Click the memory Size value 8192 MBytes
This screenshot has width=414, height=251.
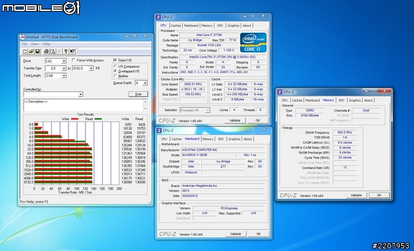click(309, 115)
